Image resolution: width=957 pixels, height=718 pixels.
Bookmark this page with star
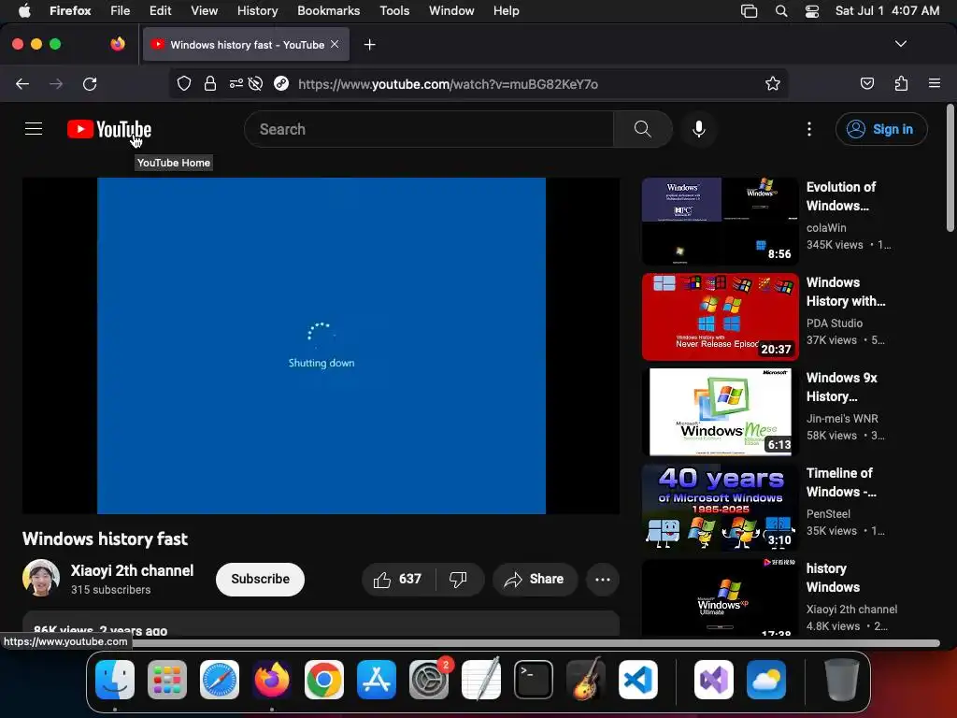(773, 83)
